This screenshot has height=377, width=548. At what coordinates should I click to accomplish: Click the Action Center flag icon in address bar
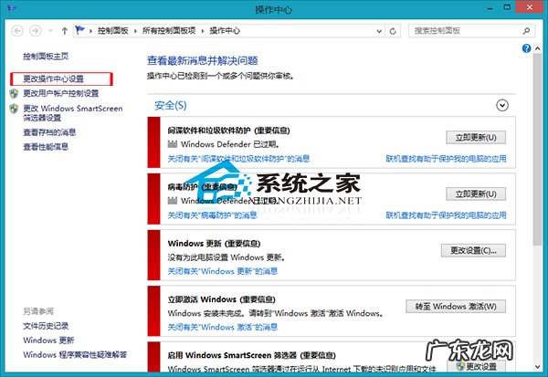pos(80,30)
